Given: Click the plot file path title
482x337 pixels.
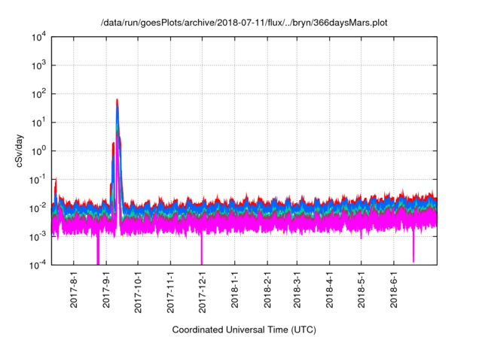Looking at the screenshot, I should (248, 23).
